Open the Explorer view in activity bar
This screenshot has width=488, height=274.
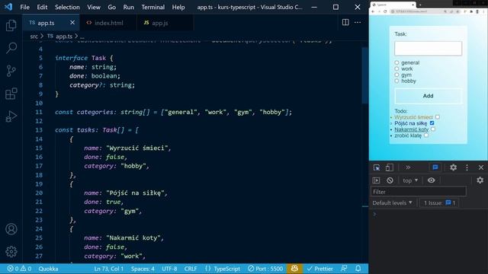coord(11,25)
